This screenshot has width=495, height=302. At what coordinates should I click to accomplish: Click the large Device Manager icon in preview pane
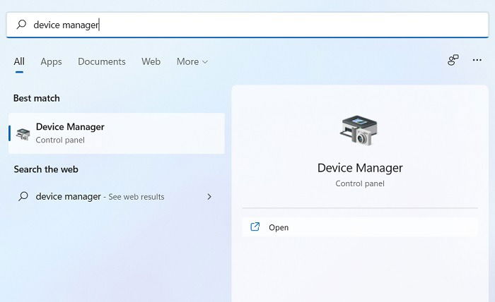[x=359, y=130]
